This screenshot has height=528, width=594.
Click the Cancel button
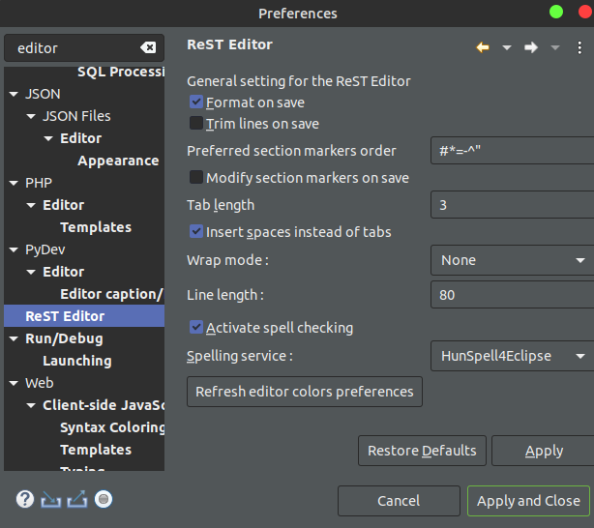pos(399,501)
